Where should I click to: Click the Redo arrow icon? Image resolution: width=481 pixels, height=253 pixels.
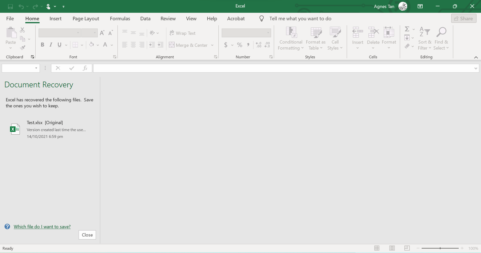pos(35,7)
